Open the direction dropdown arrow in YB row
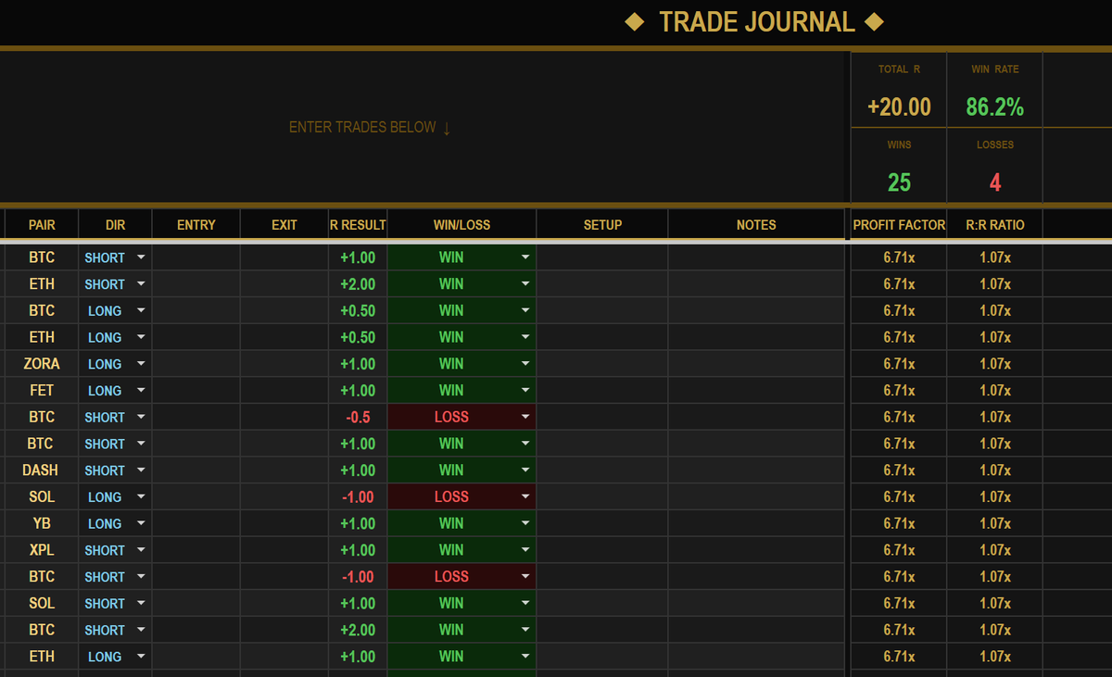Viewport: 1112px width, 677px height. click(x=141, y=523)
